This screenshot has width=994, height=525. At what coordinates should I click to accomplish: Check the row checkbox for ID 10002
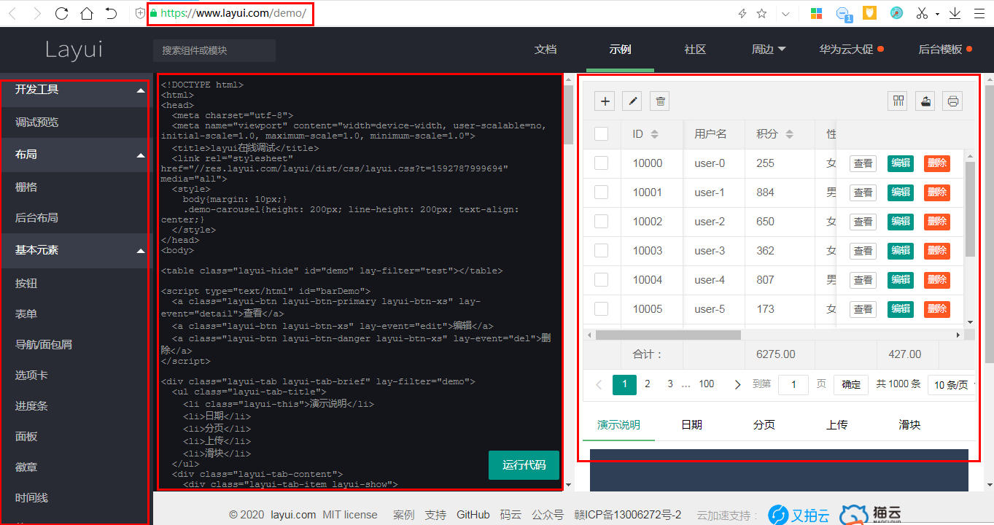tap(602, 222)
